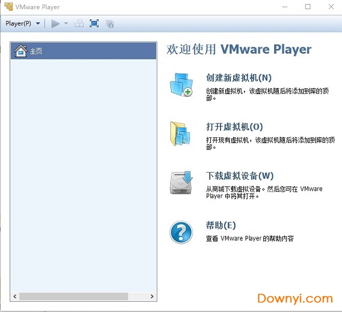Click the library horizontal scrollbar thumb

74,296
